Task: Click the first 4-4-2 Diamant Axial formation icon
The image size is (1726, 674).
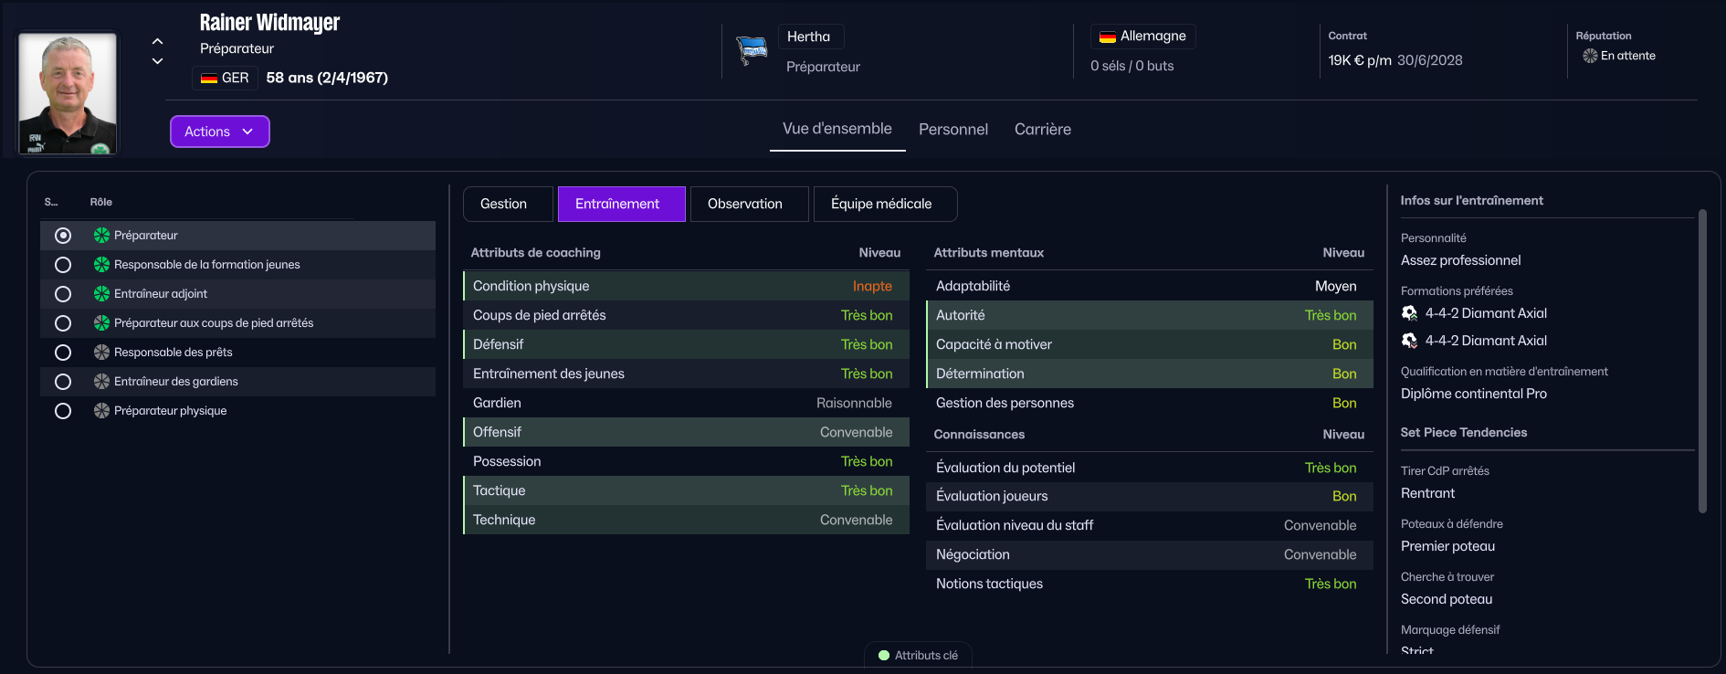Action: point(1409,313)
